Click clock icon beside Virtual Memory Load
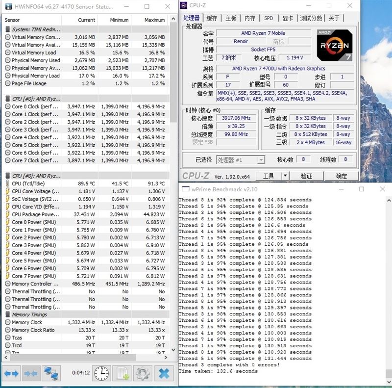 (x=8, y=52)
